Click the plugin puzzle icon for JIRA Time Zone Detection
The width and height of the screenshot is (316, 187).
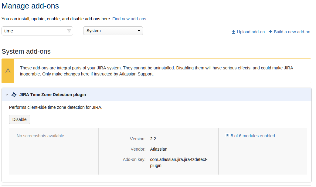pos(14,95)
